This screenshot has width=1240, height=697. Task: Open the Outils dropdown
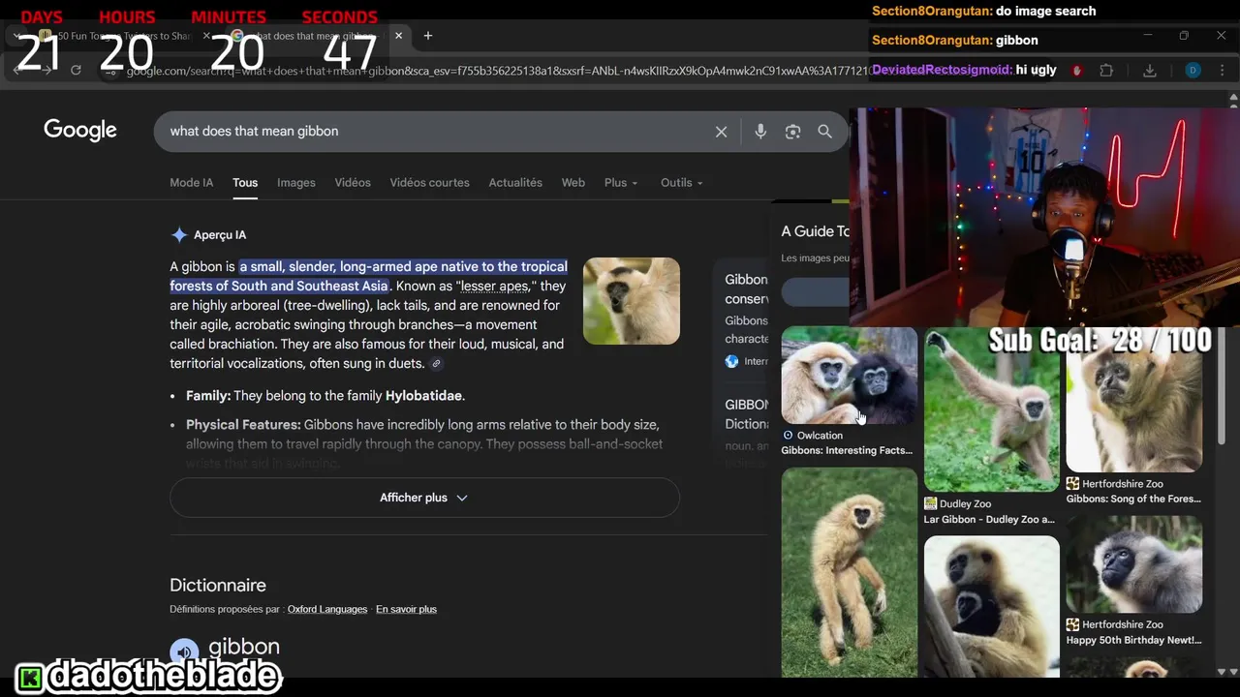681,183
